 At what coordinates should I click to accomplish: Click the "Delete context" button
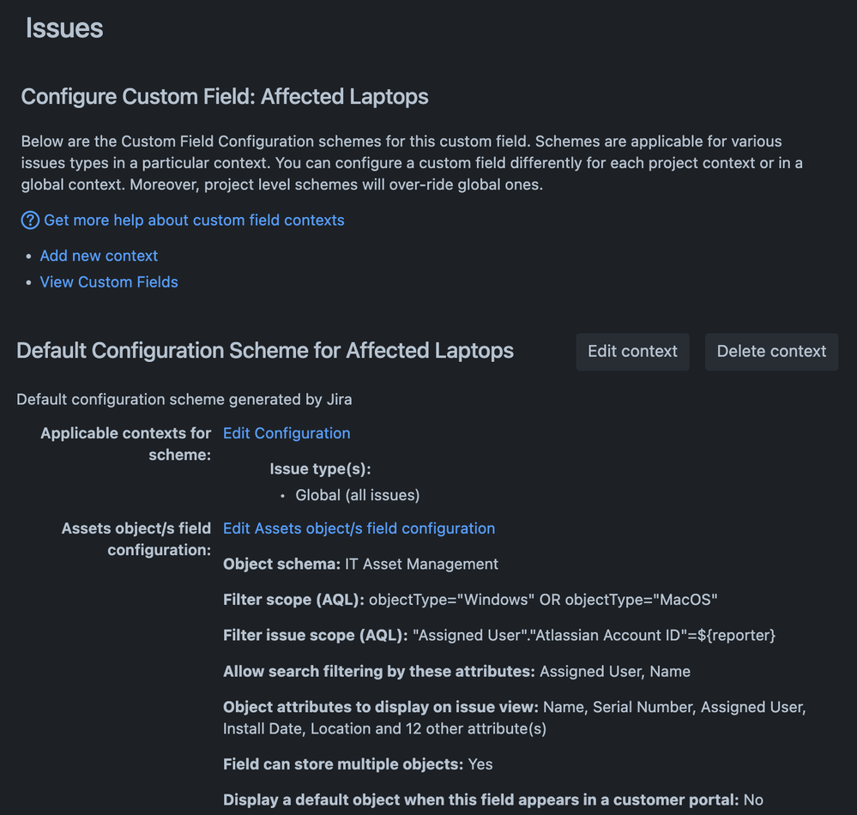(x=770, y=351)
